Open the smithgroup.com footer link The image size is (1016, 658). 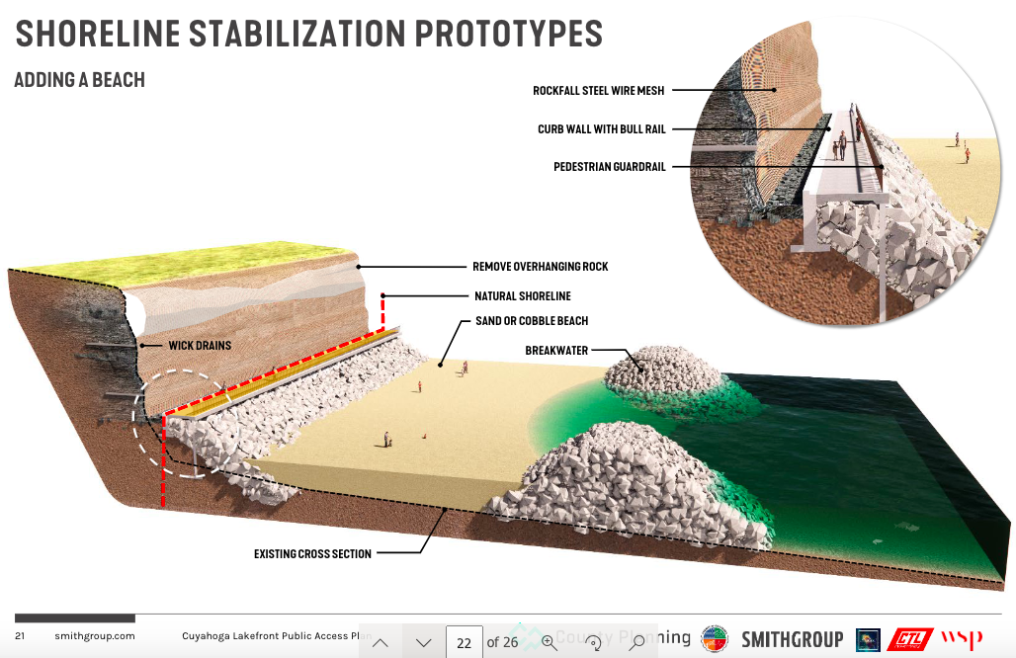(95, 636)
